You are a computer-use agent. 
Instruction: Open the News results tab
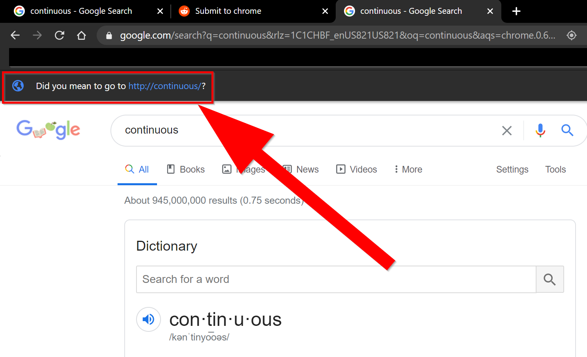click(301, 169)
